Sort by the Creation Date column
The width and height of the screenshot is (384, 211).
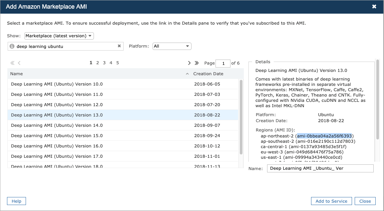208,74
